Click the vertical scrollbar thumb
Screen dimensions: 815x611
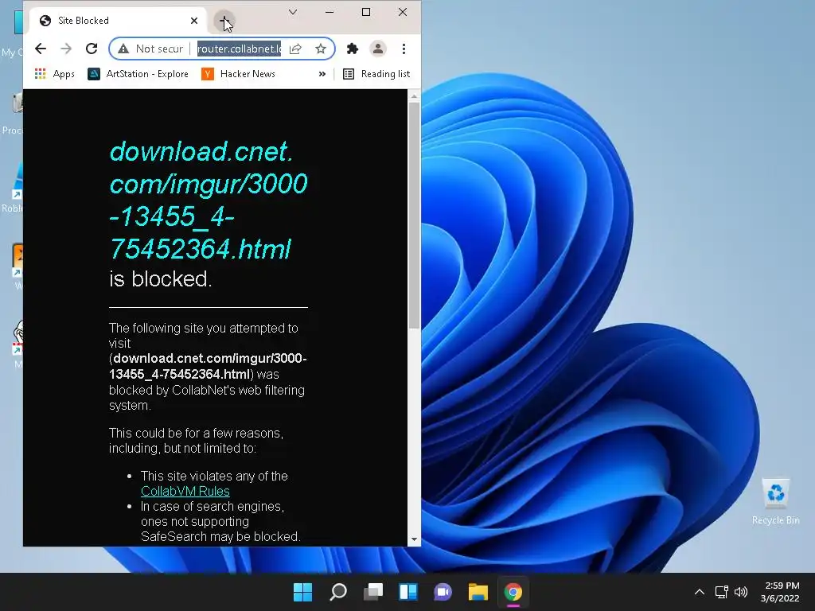point(414,216)
